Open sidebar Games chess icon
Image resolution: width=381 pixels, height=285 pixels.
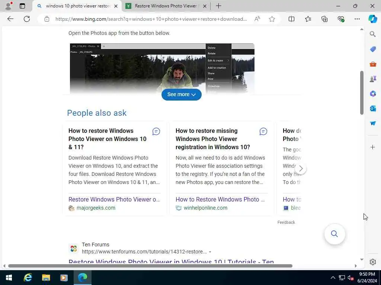click(373, 79)
